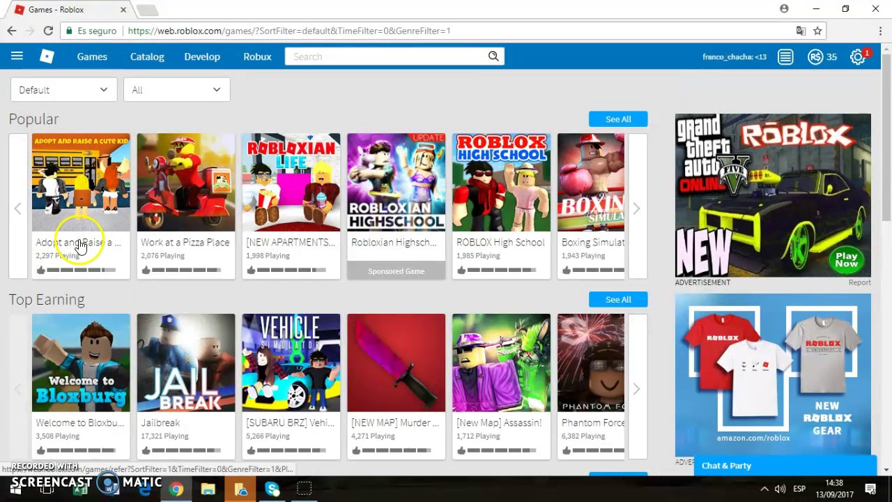Click the Roblox gear Amazon ad
The height and width of the screenshot is (502, 892).
[773, 374]
